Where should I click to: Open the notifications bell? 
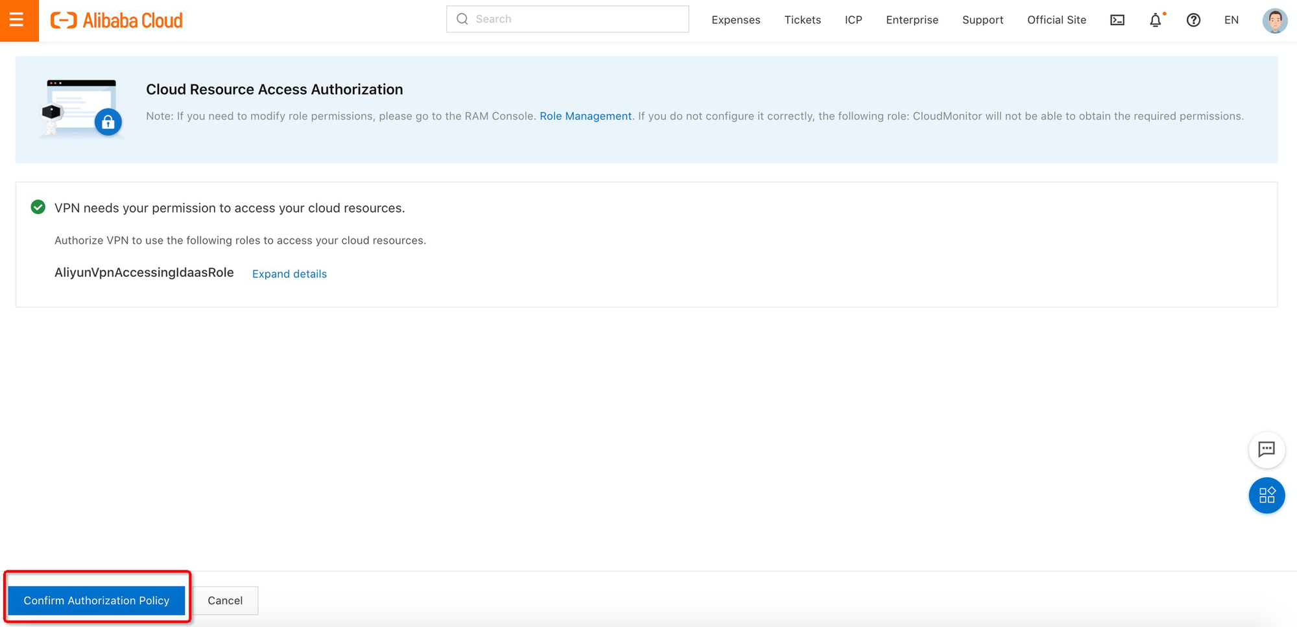pyautogui.click(x=1155, y=20)
